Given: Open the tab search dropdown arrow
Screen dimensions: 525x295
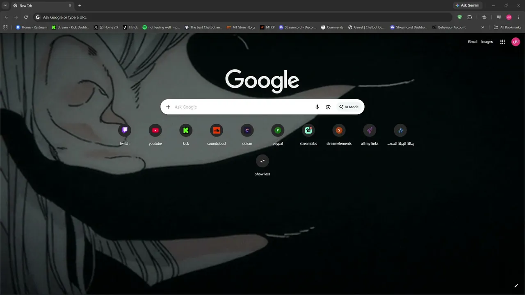Looking at the screenshot, I should (x=5, y=5).
